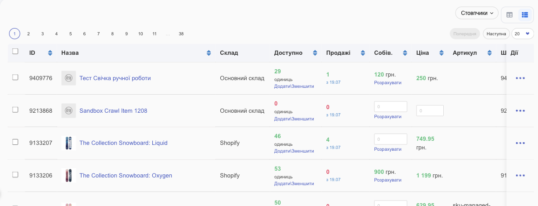This screenshot has width=538, height=206.
Task: Click Розрахувати for Snowboard: Oxygen row
Action: pos(388,180)
